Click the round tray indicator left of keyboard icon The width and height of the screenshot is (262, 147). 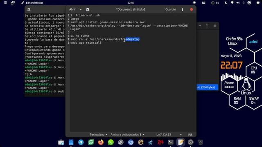point(194,3)
